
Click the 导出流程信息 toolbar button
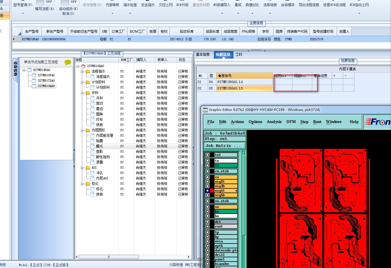pyautogui.click(x=309, y=5)
